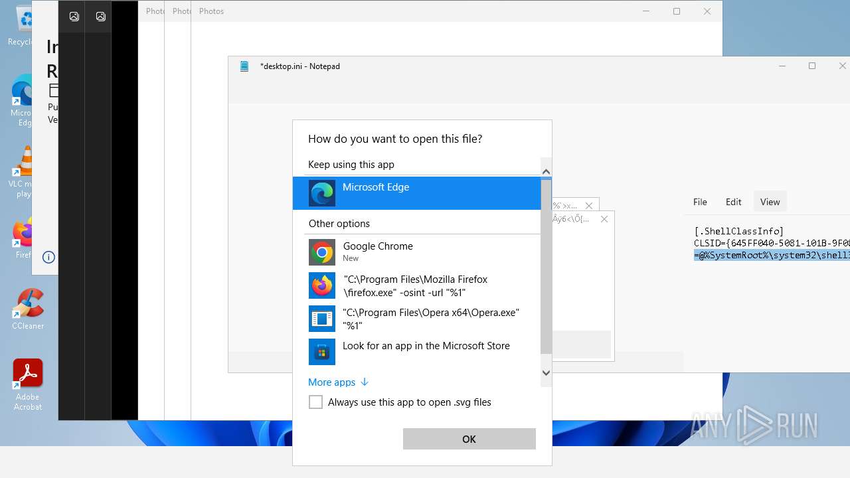Enable Always use this app for .svg files

click(x=315, y=402)
